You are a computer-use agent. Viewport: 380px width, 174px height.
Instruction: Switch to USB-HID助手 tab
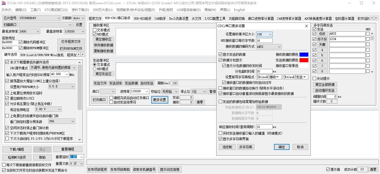pos(142,18)
